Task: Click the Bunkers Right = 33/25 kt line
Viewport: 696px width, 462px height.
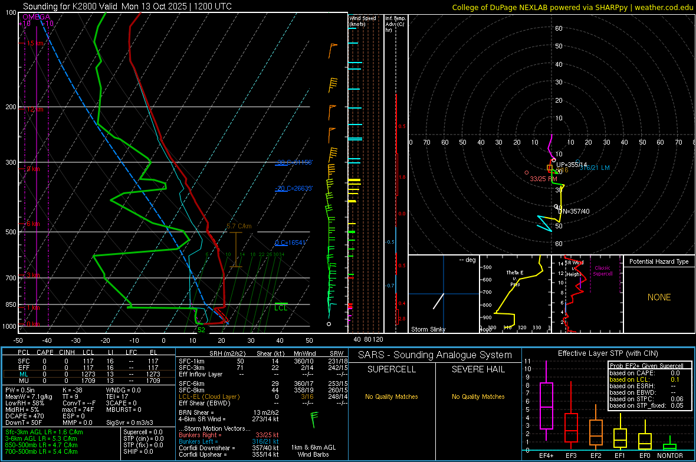Action: (229, 435)
